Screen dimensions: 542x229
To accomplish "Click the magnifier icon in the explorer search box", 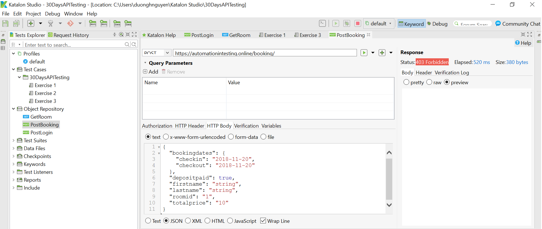I will pos(127,45).
